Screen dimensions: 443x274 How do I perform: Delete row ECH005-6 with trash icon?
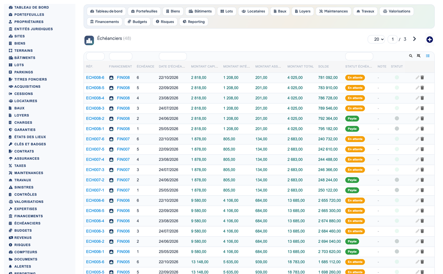[422, 262]
